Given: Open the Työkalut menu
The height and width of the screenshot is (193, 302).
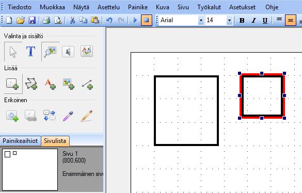Looking at the screenshot, I should pyautogui.click(x=209, y=7).
